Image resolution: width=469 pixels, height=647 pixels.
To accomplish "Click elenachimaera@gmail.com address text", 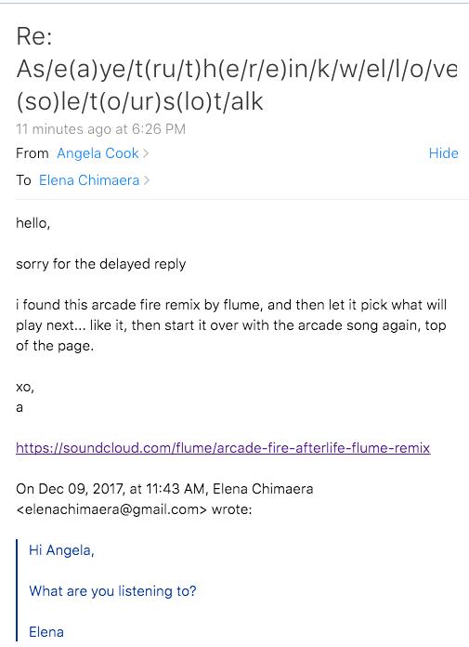I will pyautogui.click(x=111, y=509).
